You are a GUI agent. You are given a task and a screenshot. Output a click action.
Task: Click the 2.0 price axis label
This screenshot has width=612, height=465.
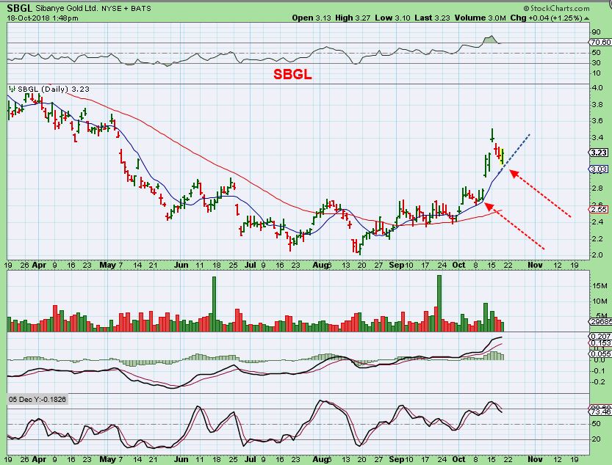[597, 255]
